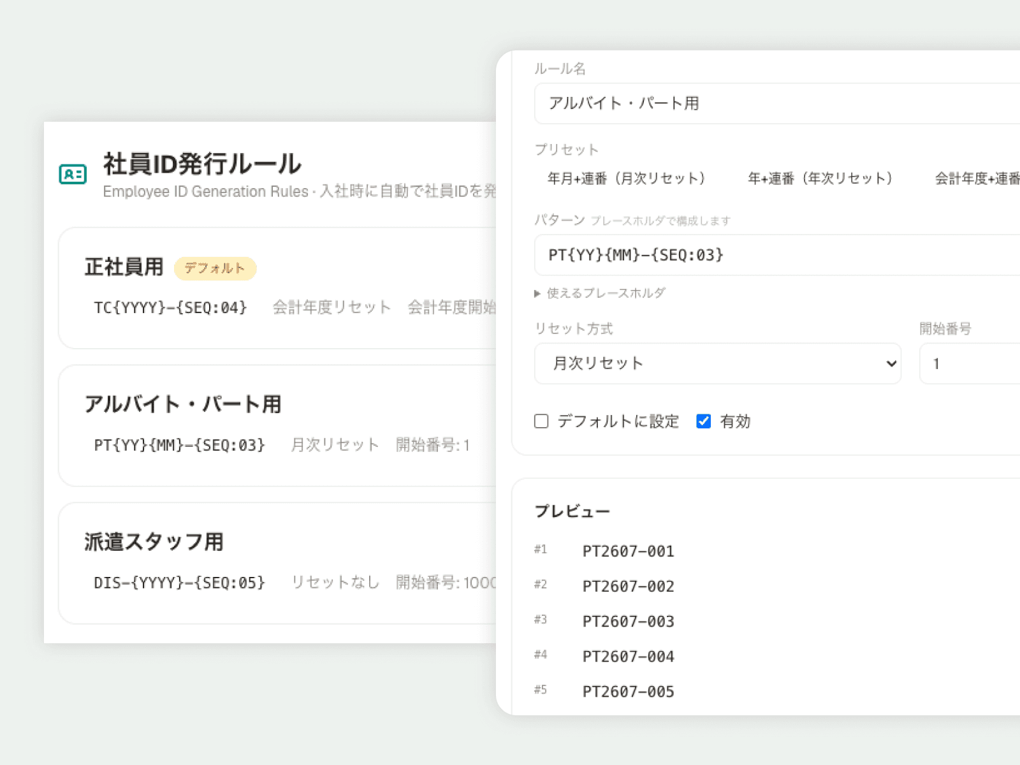Click PT{YY}{MM}-{SEQ:03} in the rule list
This screenshot has height=765, width=1020.
[179, 445]
